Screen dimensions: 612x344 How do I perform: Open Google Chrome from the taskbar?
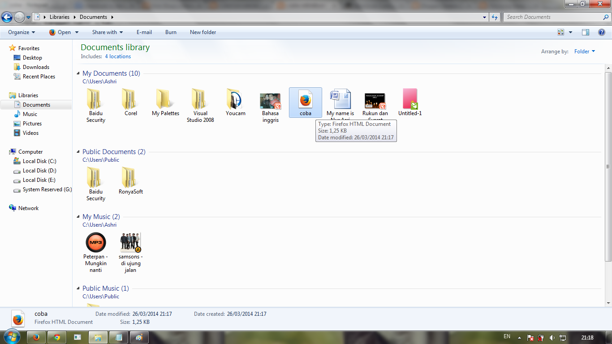(57, 337)
